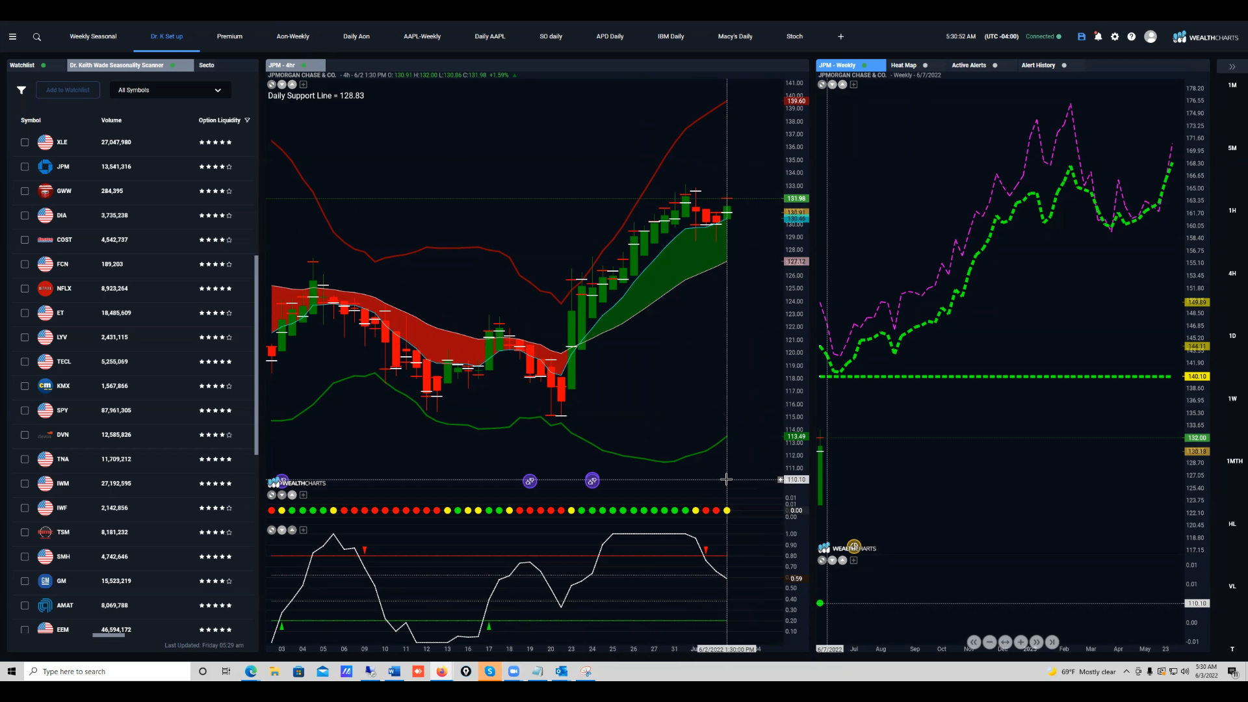Select the 1M timeframe
Image resolution: width=1248 pixels, height=702 pixels.
1232,85
